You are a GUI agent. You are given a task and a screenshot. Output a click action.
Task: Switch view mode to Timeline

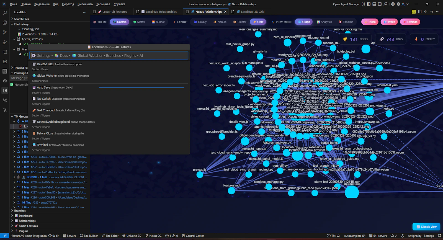[x=346, y=22]
